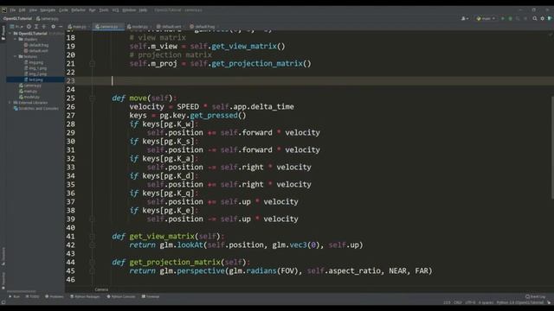Open the Terminal tool window

click(151, 296)
